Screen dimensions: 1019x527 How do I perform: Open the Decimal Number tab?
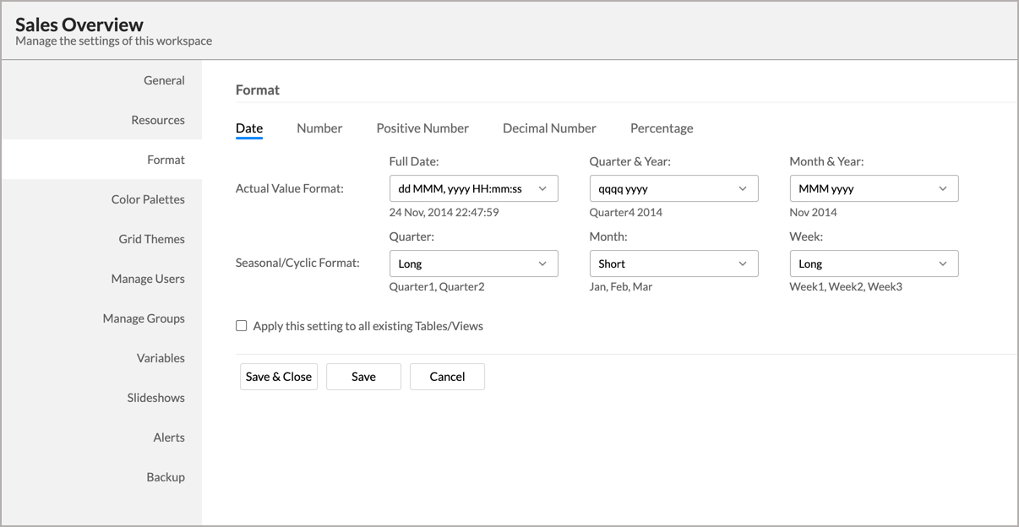[x=549, y=128]
